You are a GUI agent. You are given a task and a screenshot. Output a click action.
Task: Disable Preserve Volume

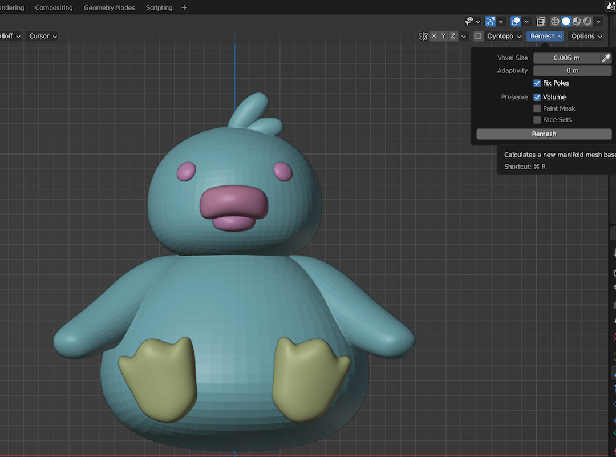[x=537, y=97]
